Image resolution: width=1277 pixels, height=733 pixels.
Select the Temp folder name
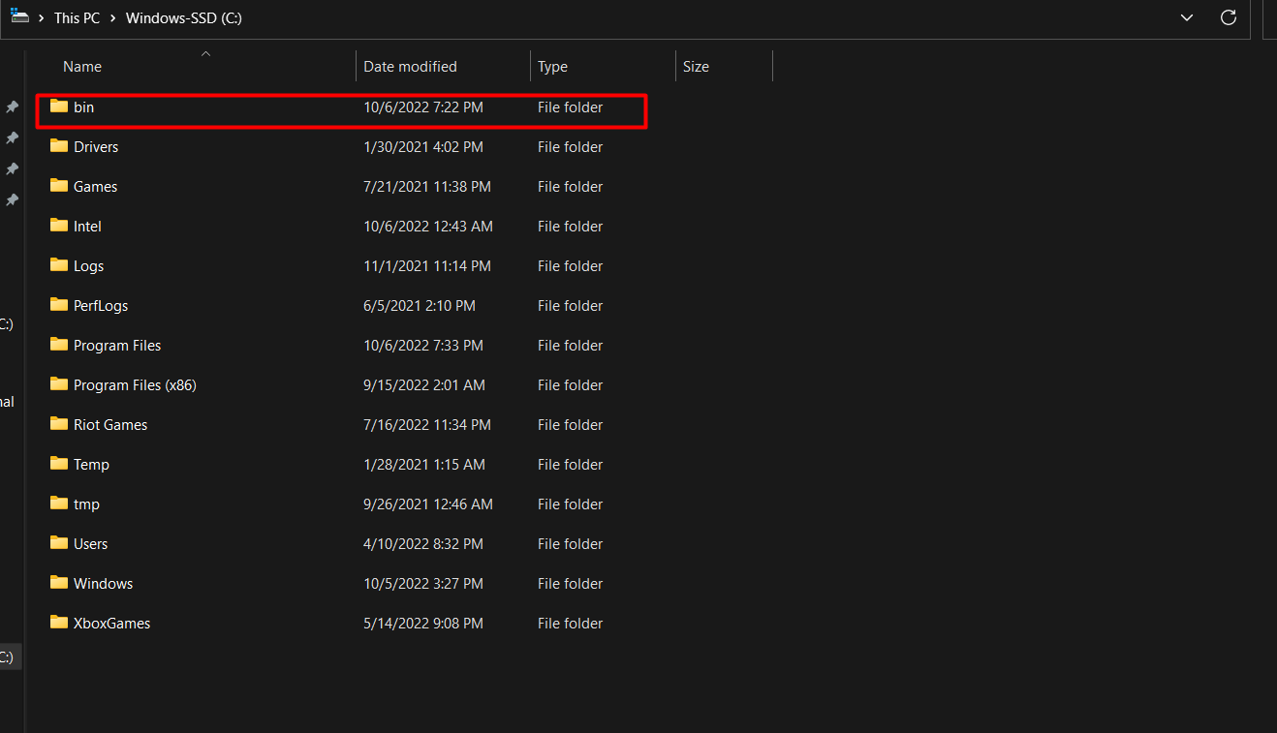click(x=91, y=465)
